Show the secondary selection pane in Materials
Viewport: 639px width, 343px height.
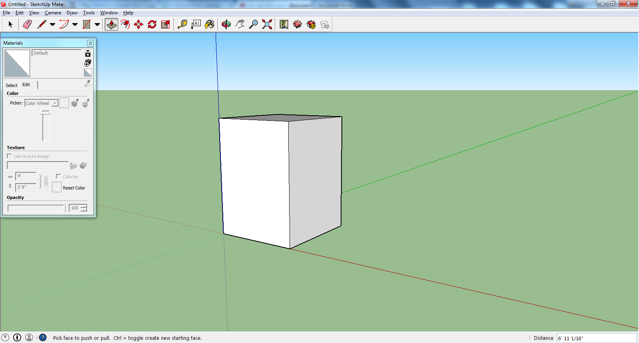[88, 53]
